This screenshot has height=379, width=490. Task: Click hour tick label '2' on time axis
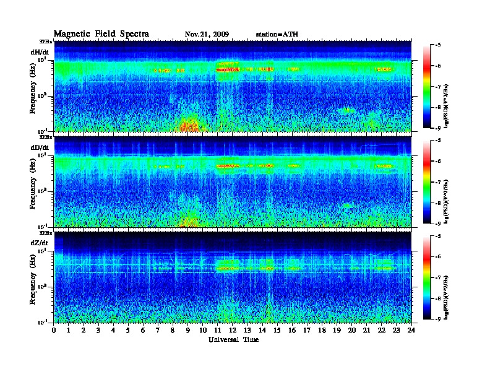[84, 330]
